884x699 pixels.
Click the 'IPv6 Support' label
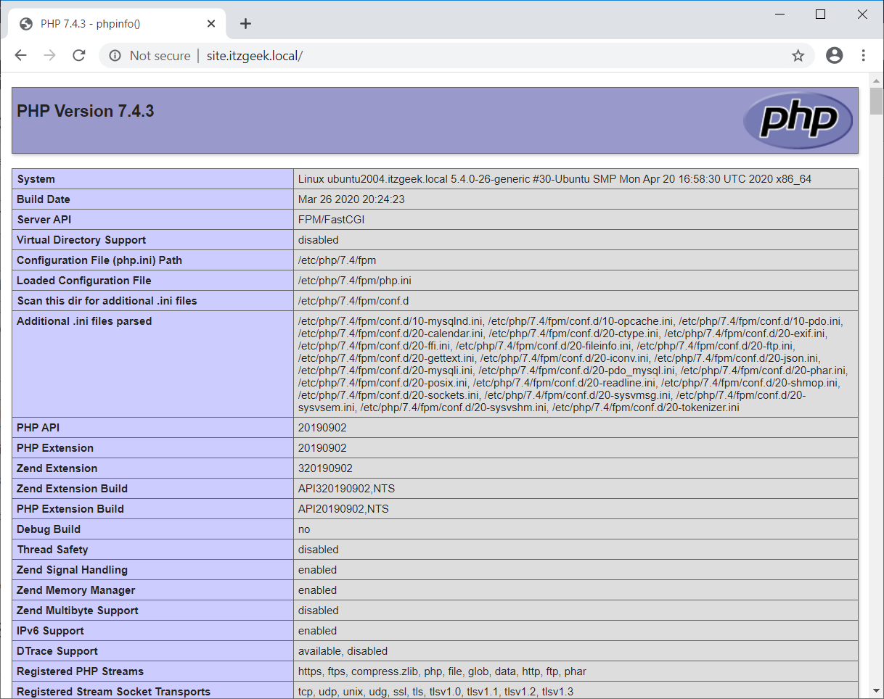pyautogui.click(x=51, y=631)
